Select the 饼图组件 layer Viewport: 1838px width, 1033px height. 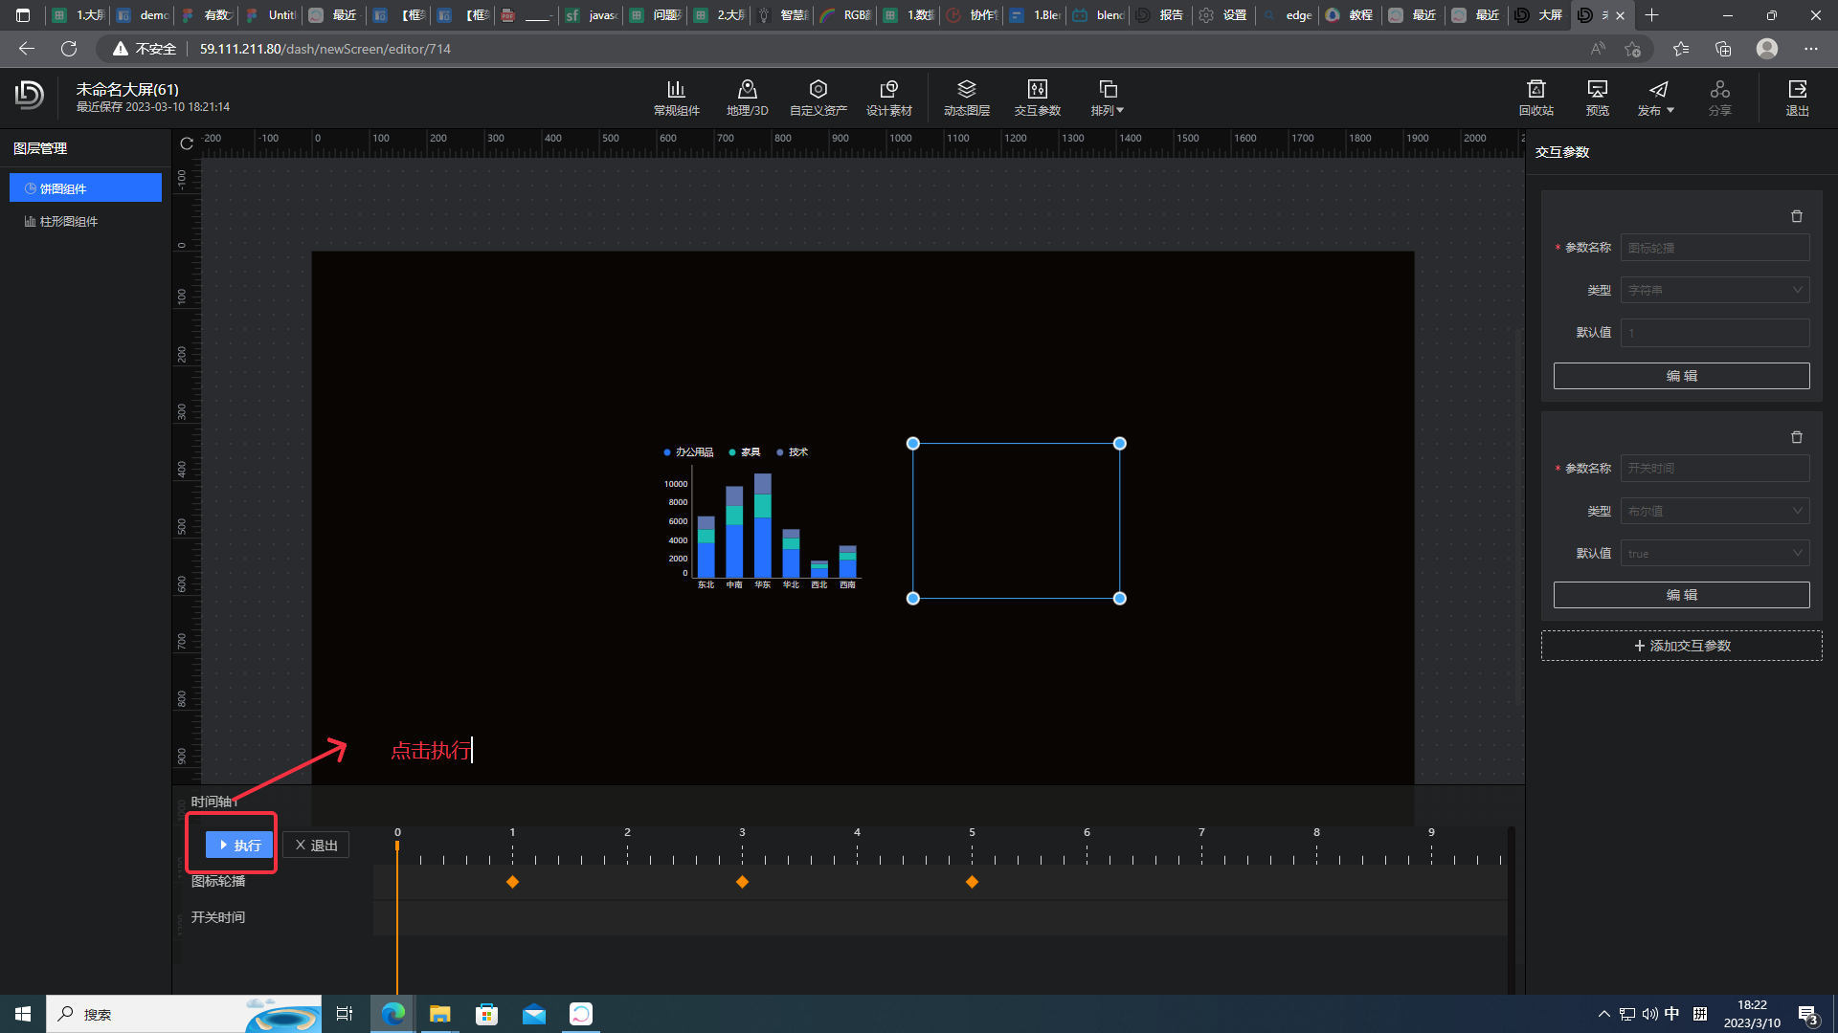pos(85,187)
